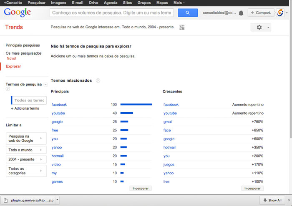The width and height of the screenshot is (292, 206).
Task: Click the blue search magnifier button
Action: [188, 13]
